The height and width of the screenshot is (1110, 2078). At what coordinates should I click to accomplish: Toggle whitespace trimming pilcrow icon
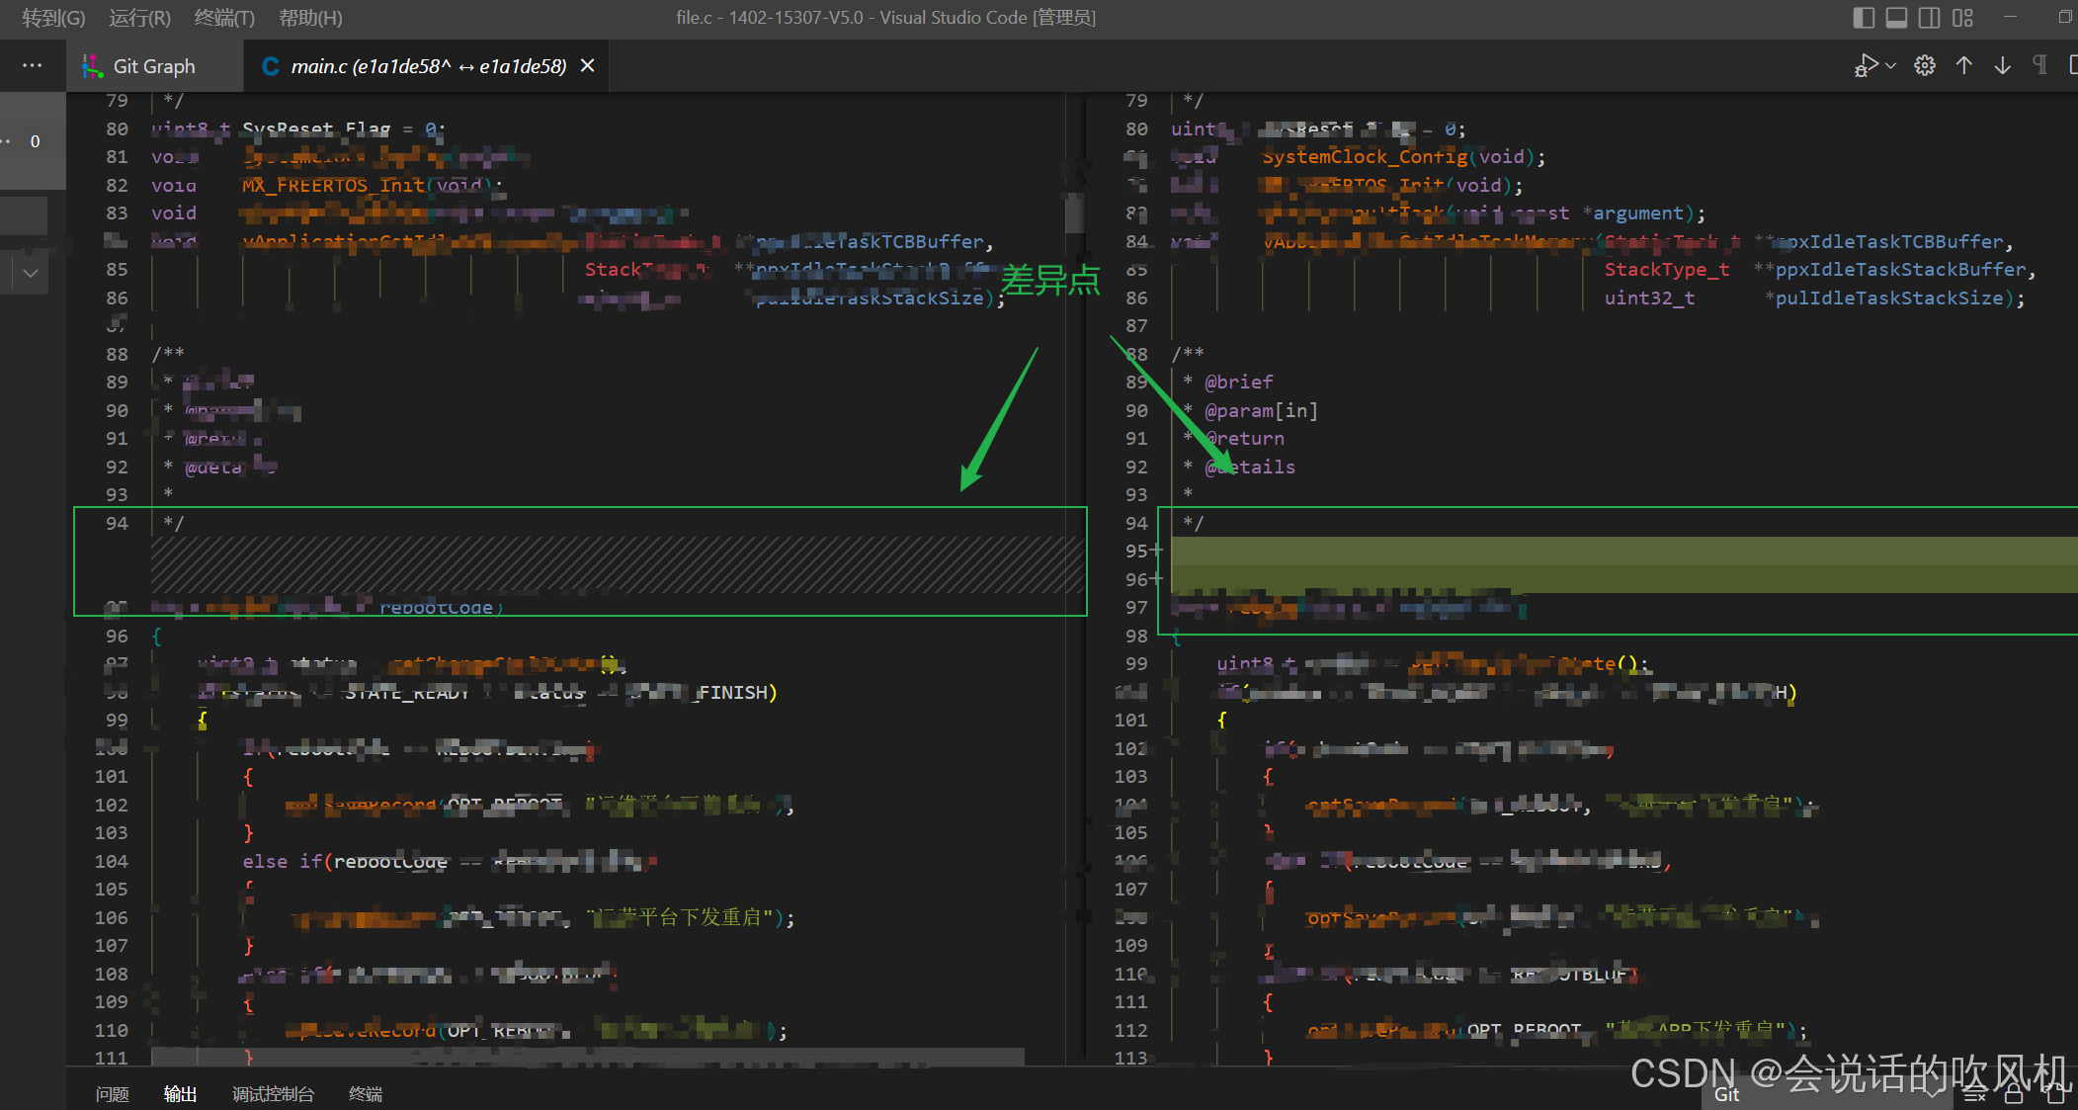tap(2039, 65)
